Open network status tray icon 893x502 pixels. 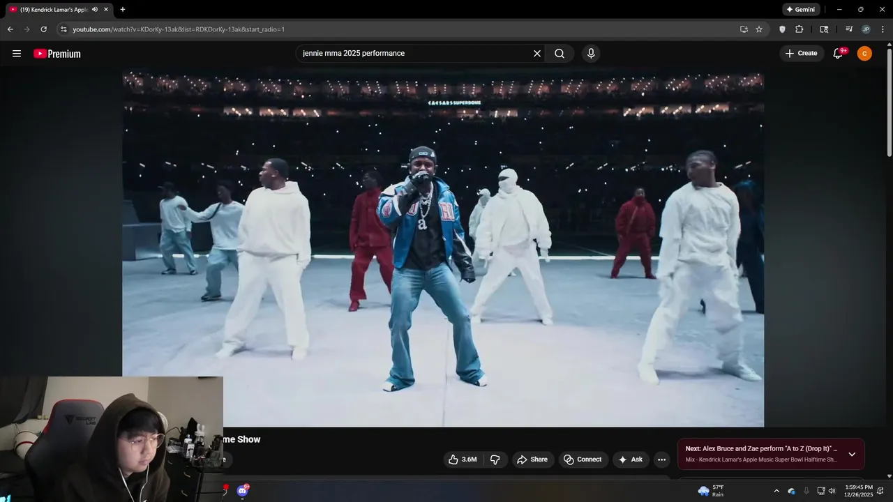tap(820, 491)
